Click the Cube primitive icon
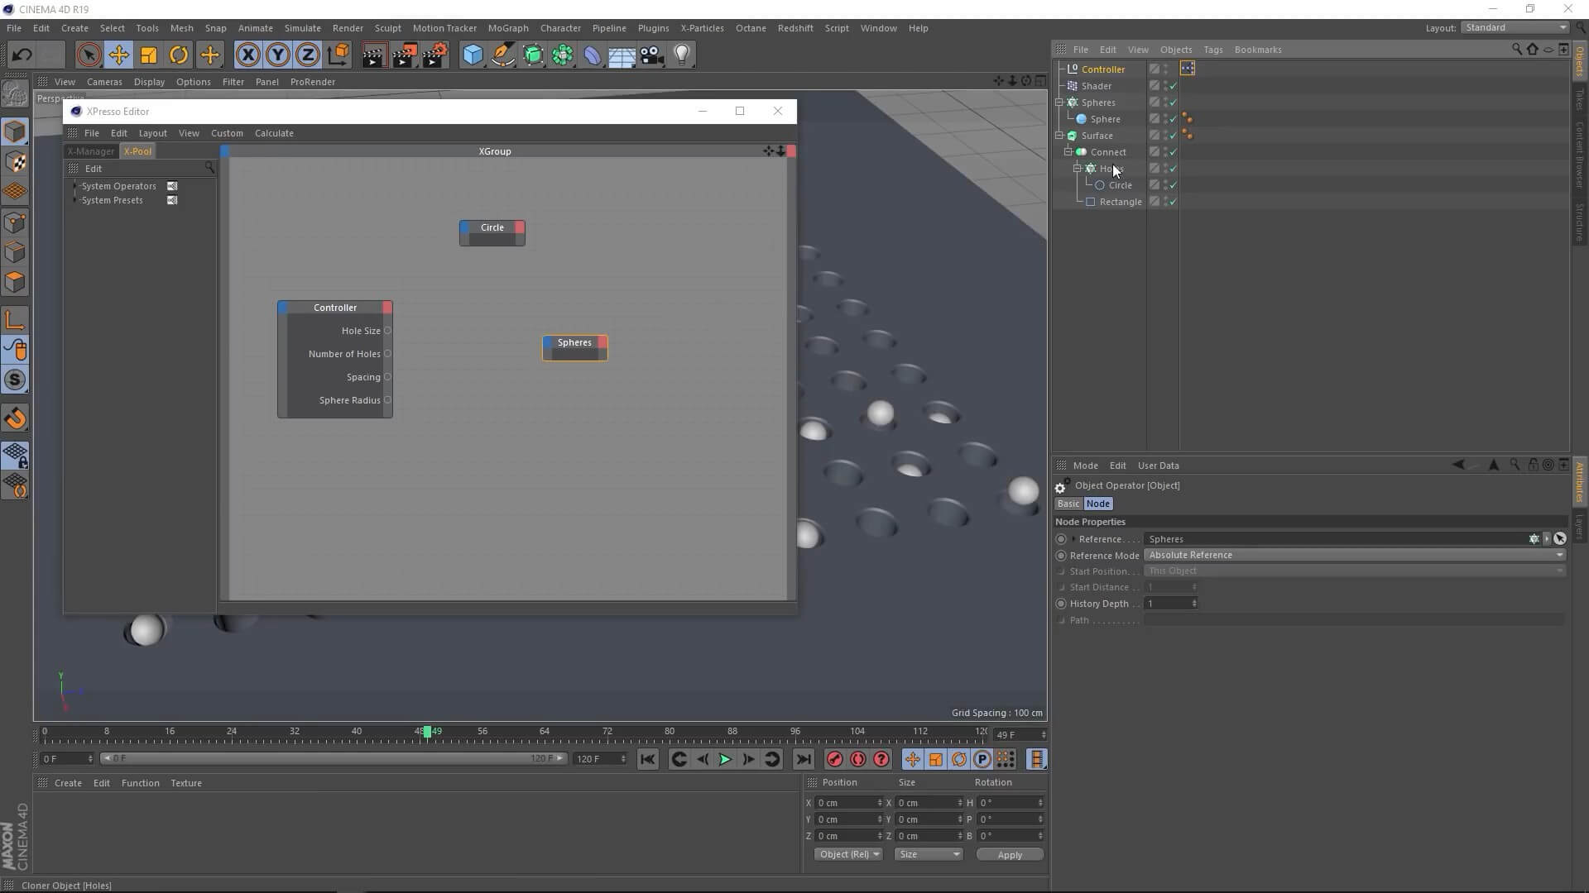 coord(473,55)
